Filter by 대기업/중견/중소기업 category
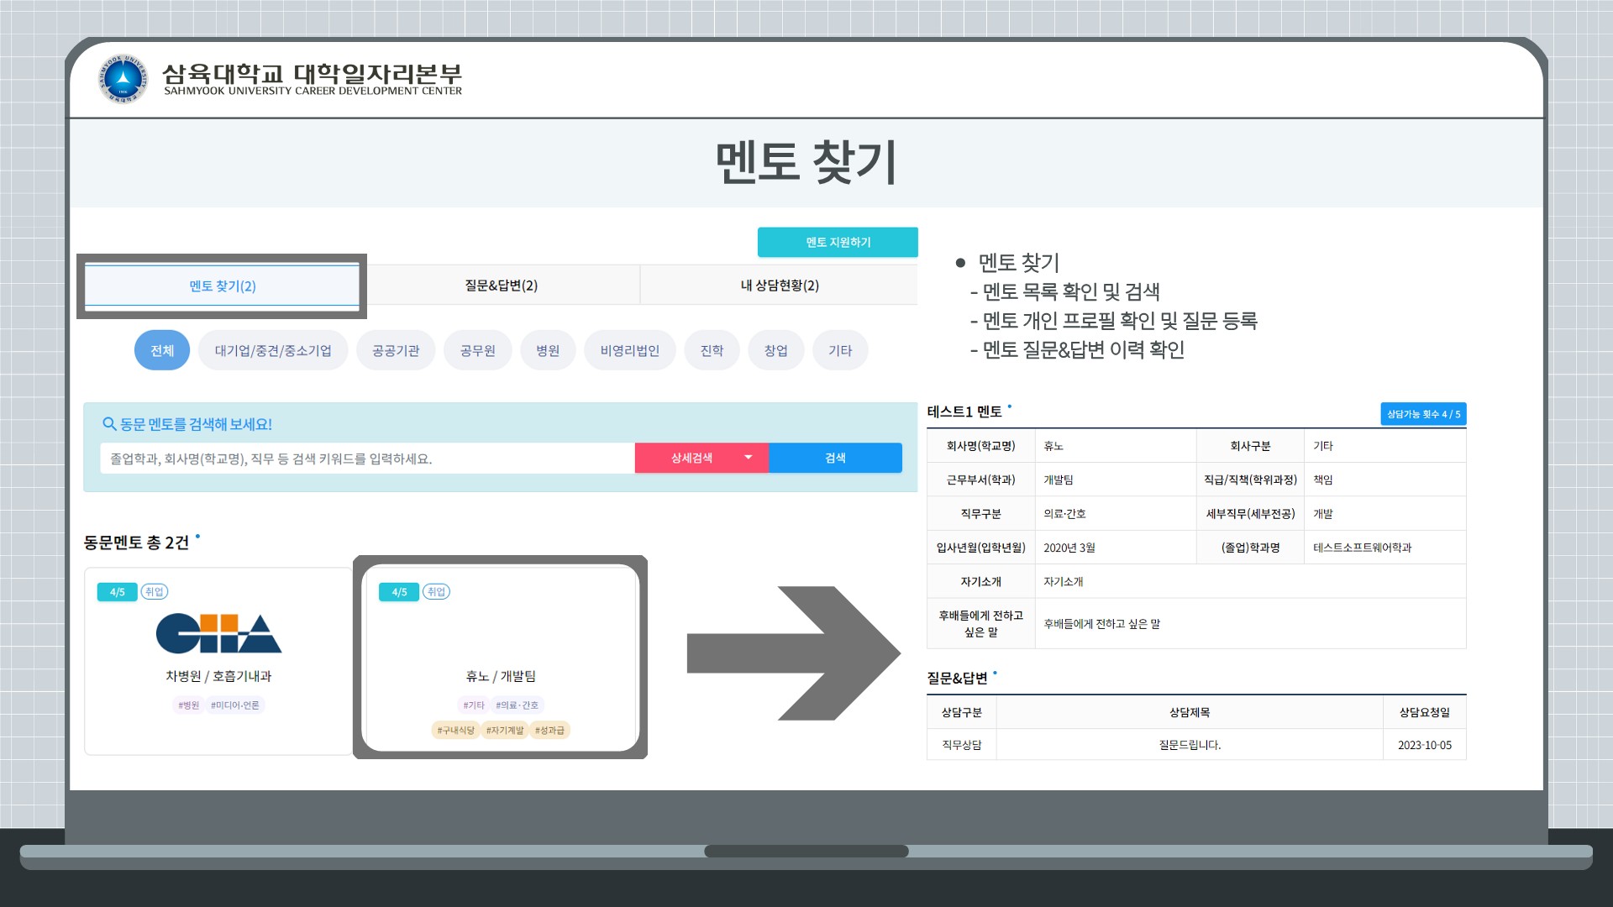Viewport: 1613px width, 907px height. (x=273, y=350)
